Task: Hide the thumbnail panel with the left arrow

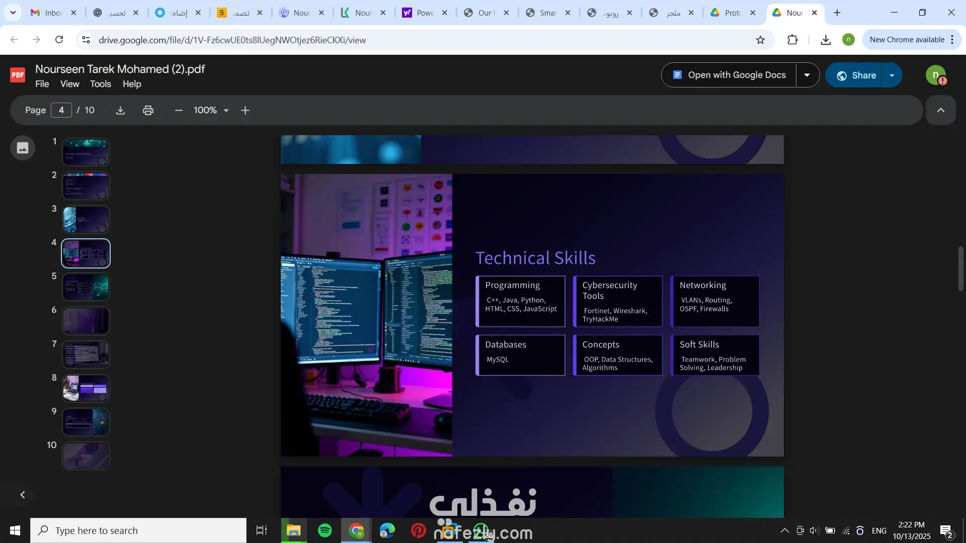Action: (23, 495)
